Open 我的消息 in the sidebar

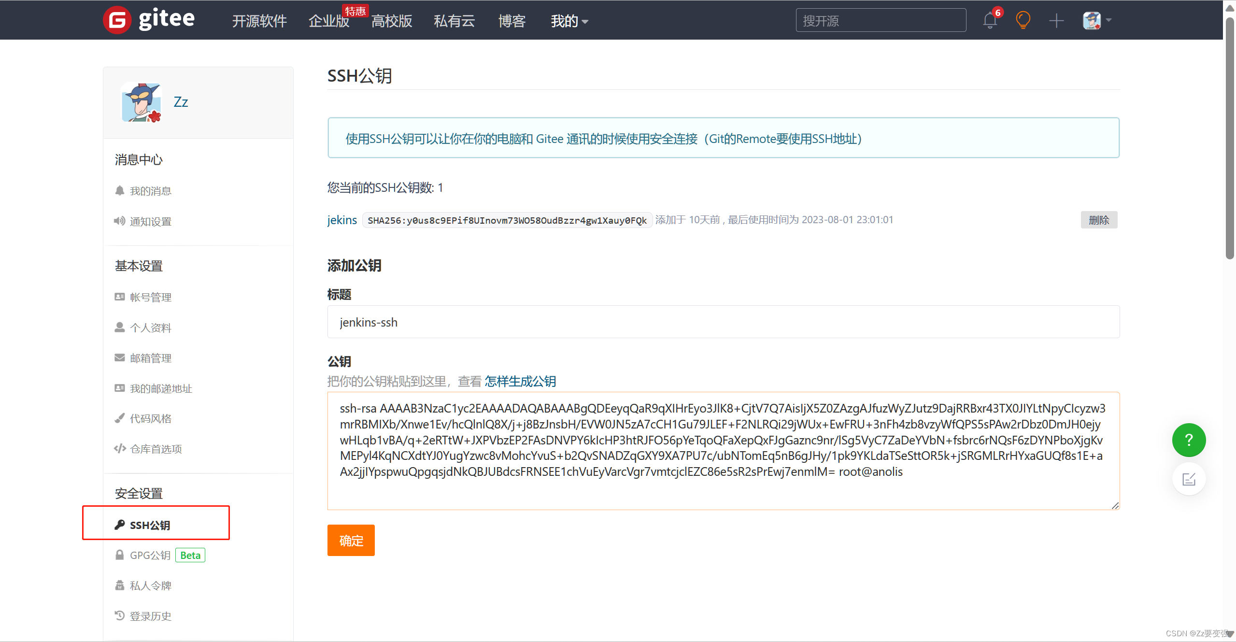[x=150, y=190]
